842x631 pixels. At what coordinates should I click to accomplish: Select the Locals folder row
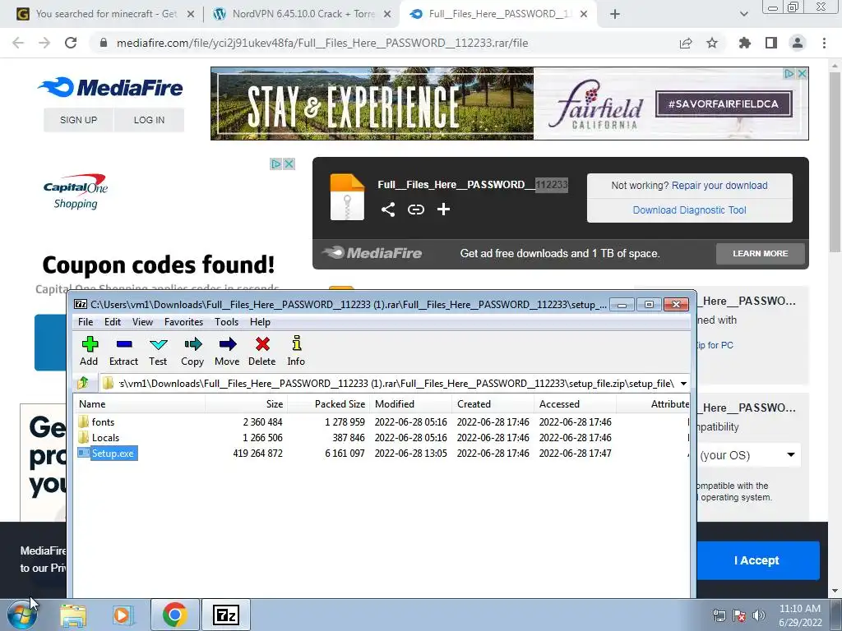(382, 437)
